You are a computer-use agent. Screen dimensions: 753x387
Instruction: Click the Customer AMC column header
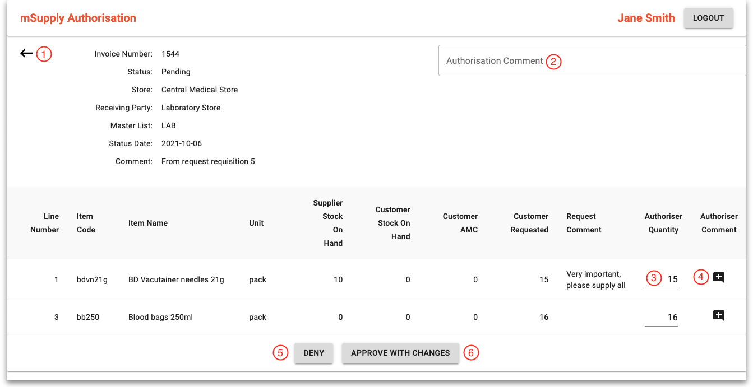coord(460,223)
